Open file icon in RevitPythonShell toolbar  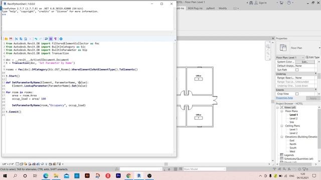6,39
